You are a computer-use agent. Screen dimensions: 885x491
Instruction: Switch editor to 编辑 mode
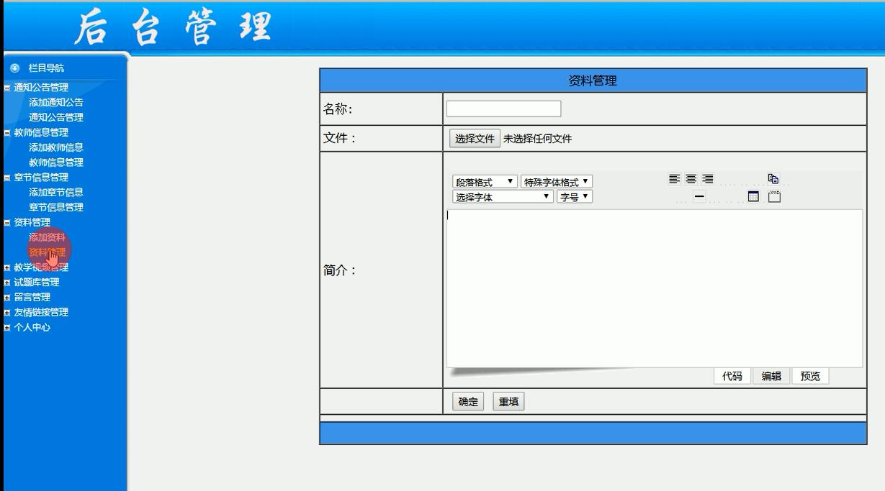tap(771, 376)
